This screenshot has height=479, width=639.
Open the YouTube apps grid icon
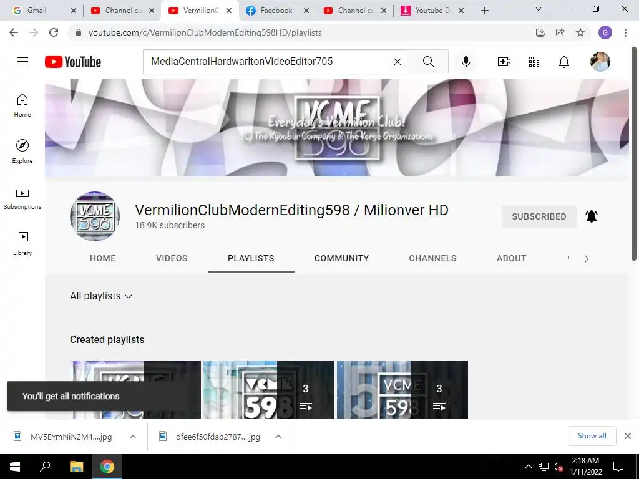(534, 62)
